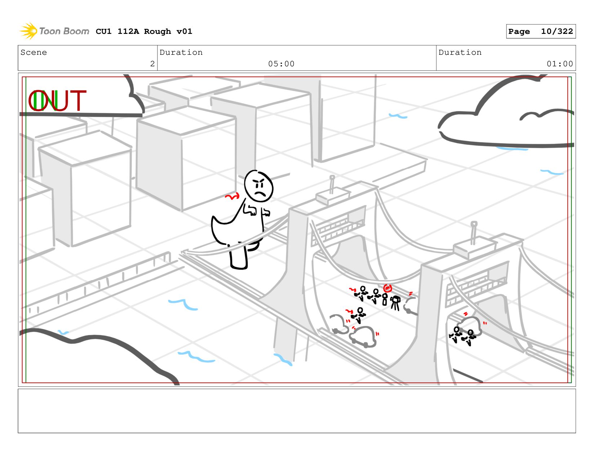Click the storyboard panel drawing
This screenshot has width=594, height=460.
tap(297, 230)
